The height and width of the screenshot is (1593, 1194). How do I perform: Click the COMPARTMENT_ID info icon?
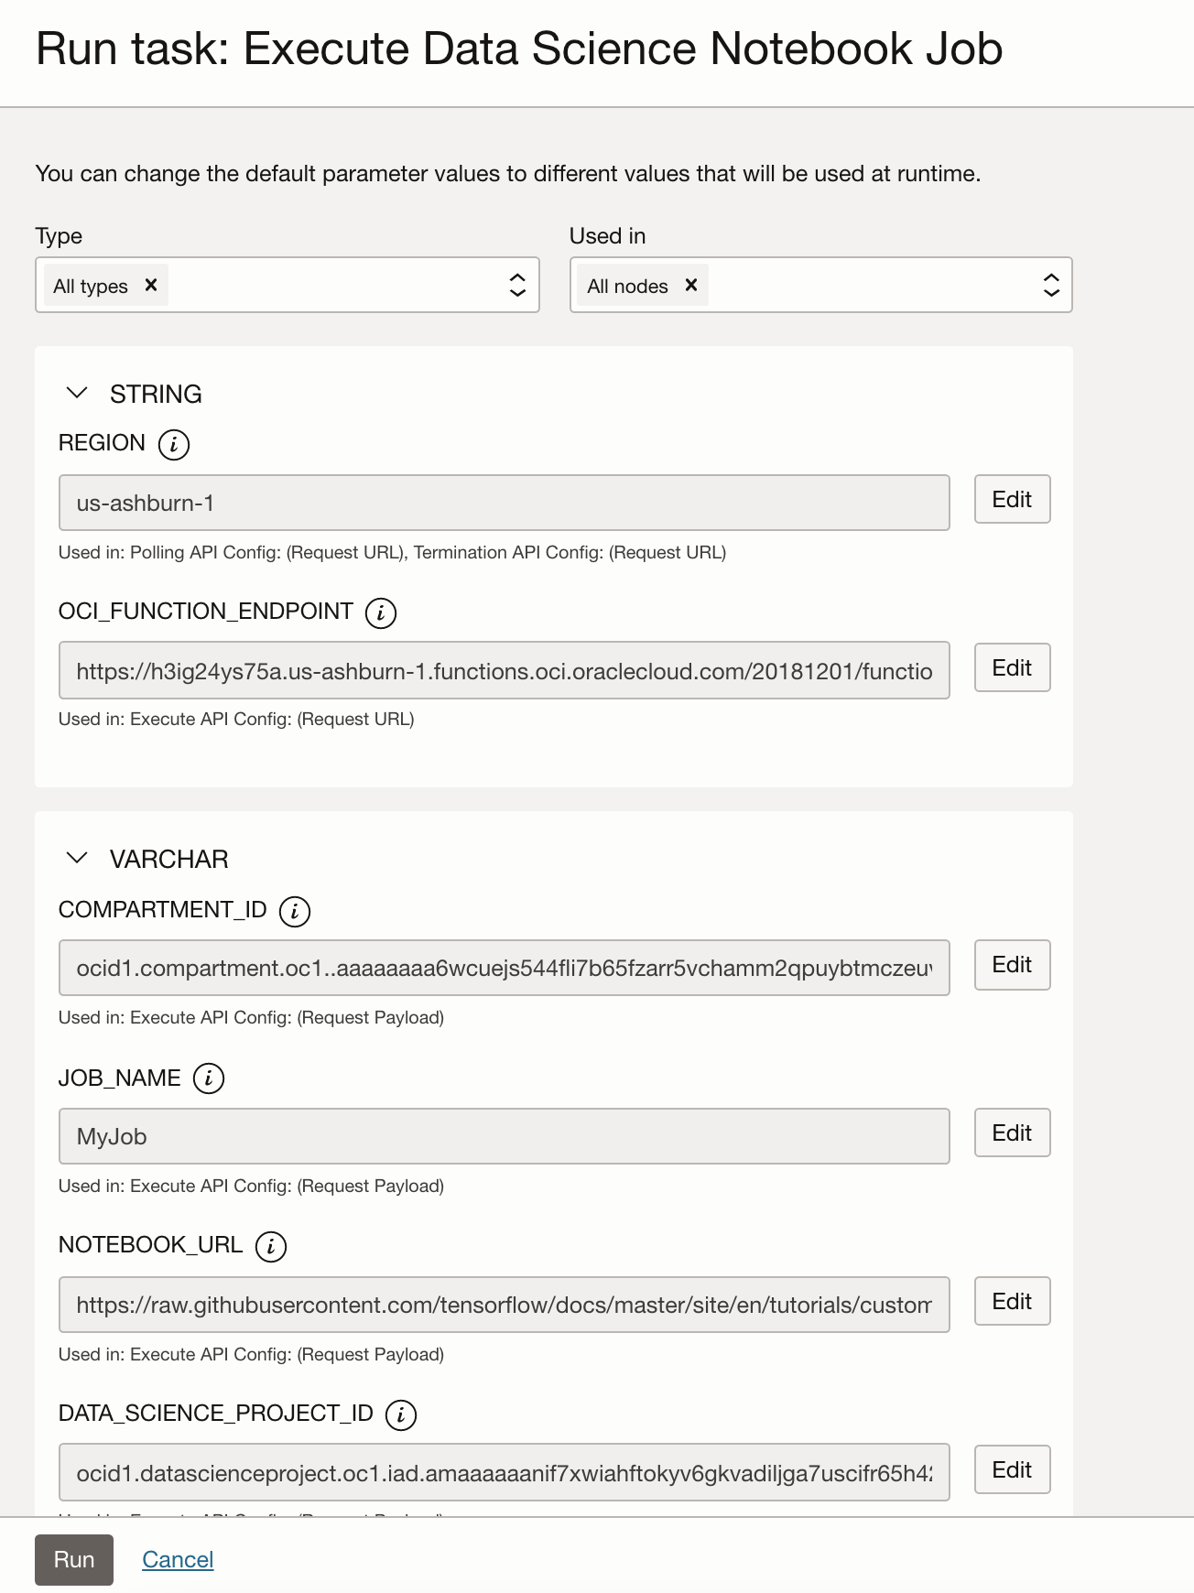tap(295, 912)
